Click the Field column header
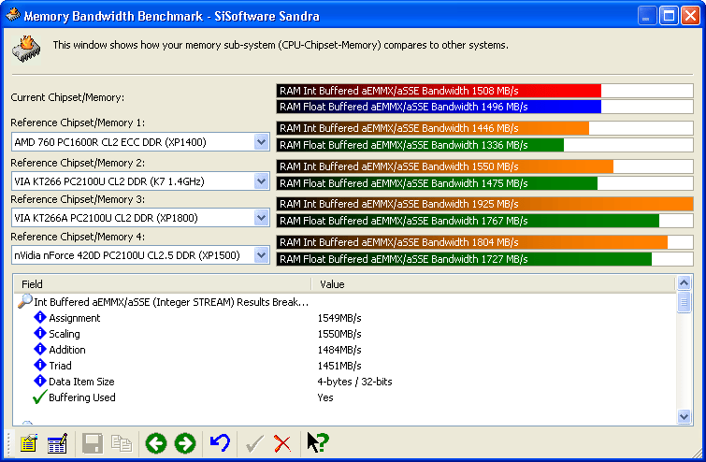 (x=163, y=284)
